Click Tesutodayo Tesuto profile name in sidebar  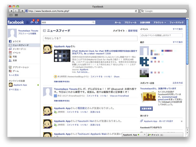[x=28, y=31]
